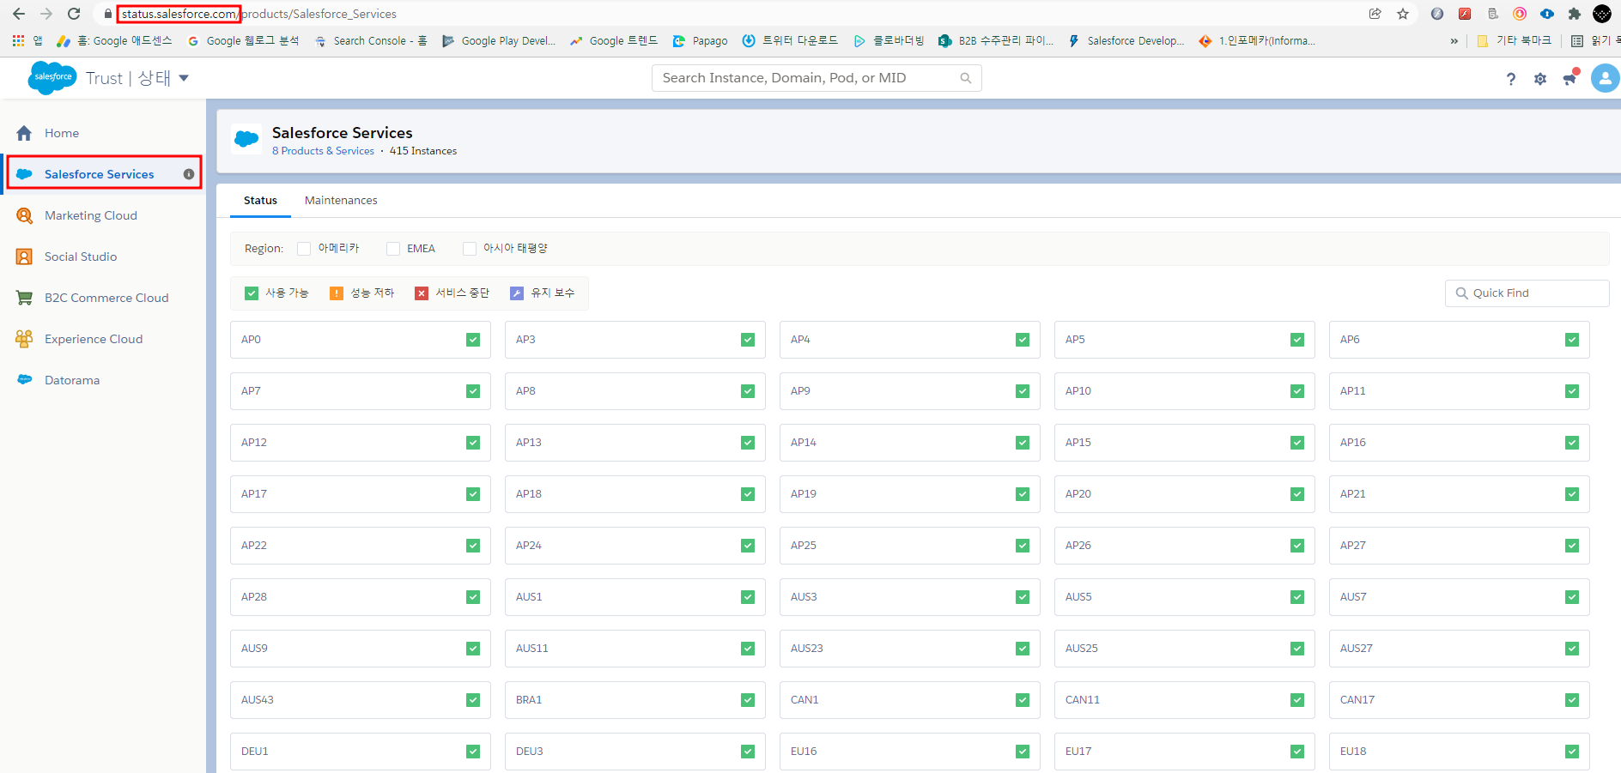Open the Search Console bookmark
The width and height of the screenshot is (1621, 773).
(x=371, y=41)
